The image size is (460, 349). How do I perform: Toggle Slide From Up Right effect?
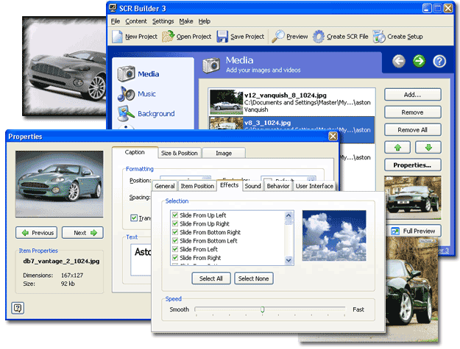click(175, 223)
